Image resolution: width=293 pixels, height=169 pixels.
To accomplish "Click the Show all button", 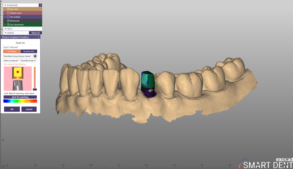I will [x=35, y=32].
